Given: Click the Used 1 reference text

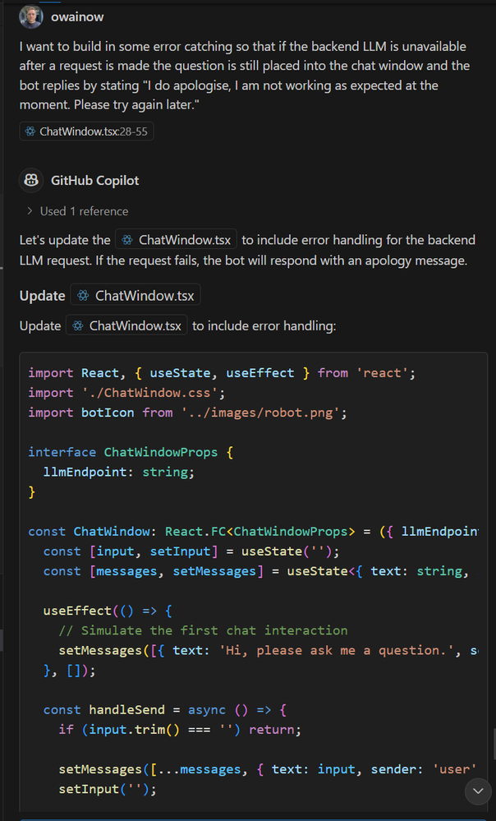Looking at the screenshot, I should pyautogui.click(x=85, y=211).
